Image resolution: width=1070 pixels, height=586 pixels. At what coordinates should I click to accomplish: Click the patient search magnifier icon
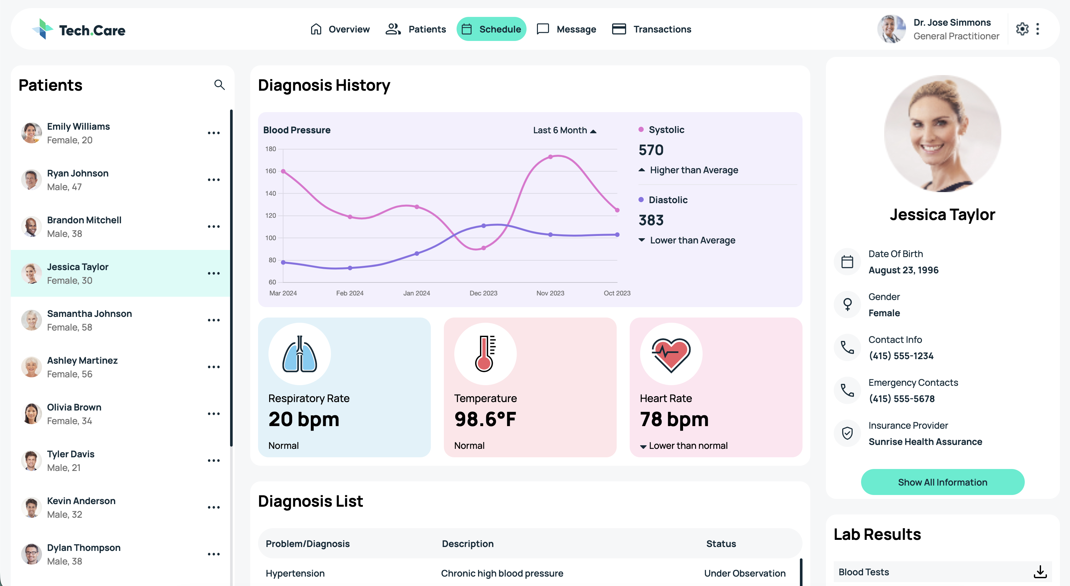219,85
